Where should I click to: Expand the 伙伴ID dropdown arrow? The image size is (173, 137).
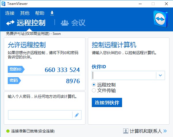[x=160, y=75]
